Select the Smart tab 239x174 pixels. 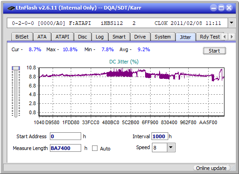(x=119, y=37)
